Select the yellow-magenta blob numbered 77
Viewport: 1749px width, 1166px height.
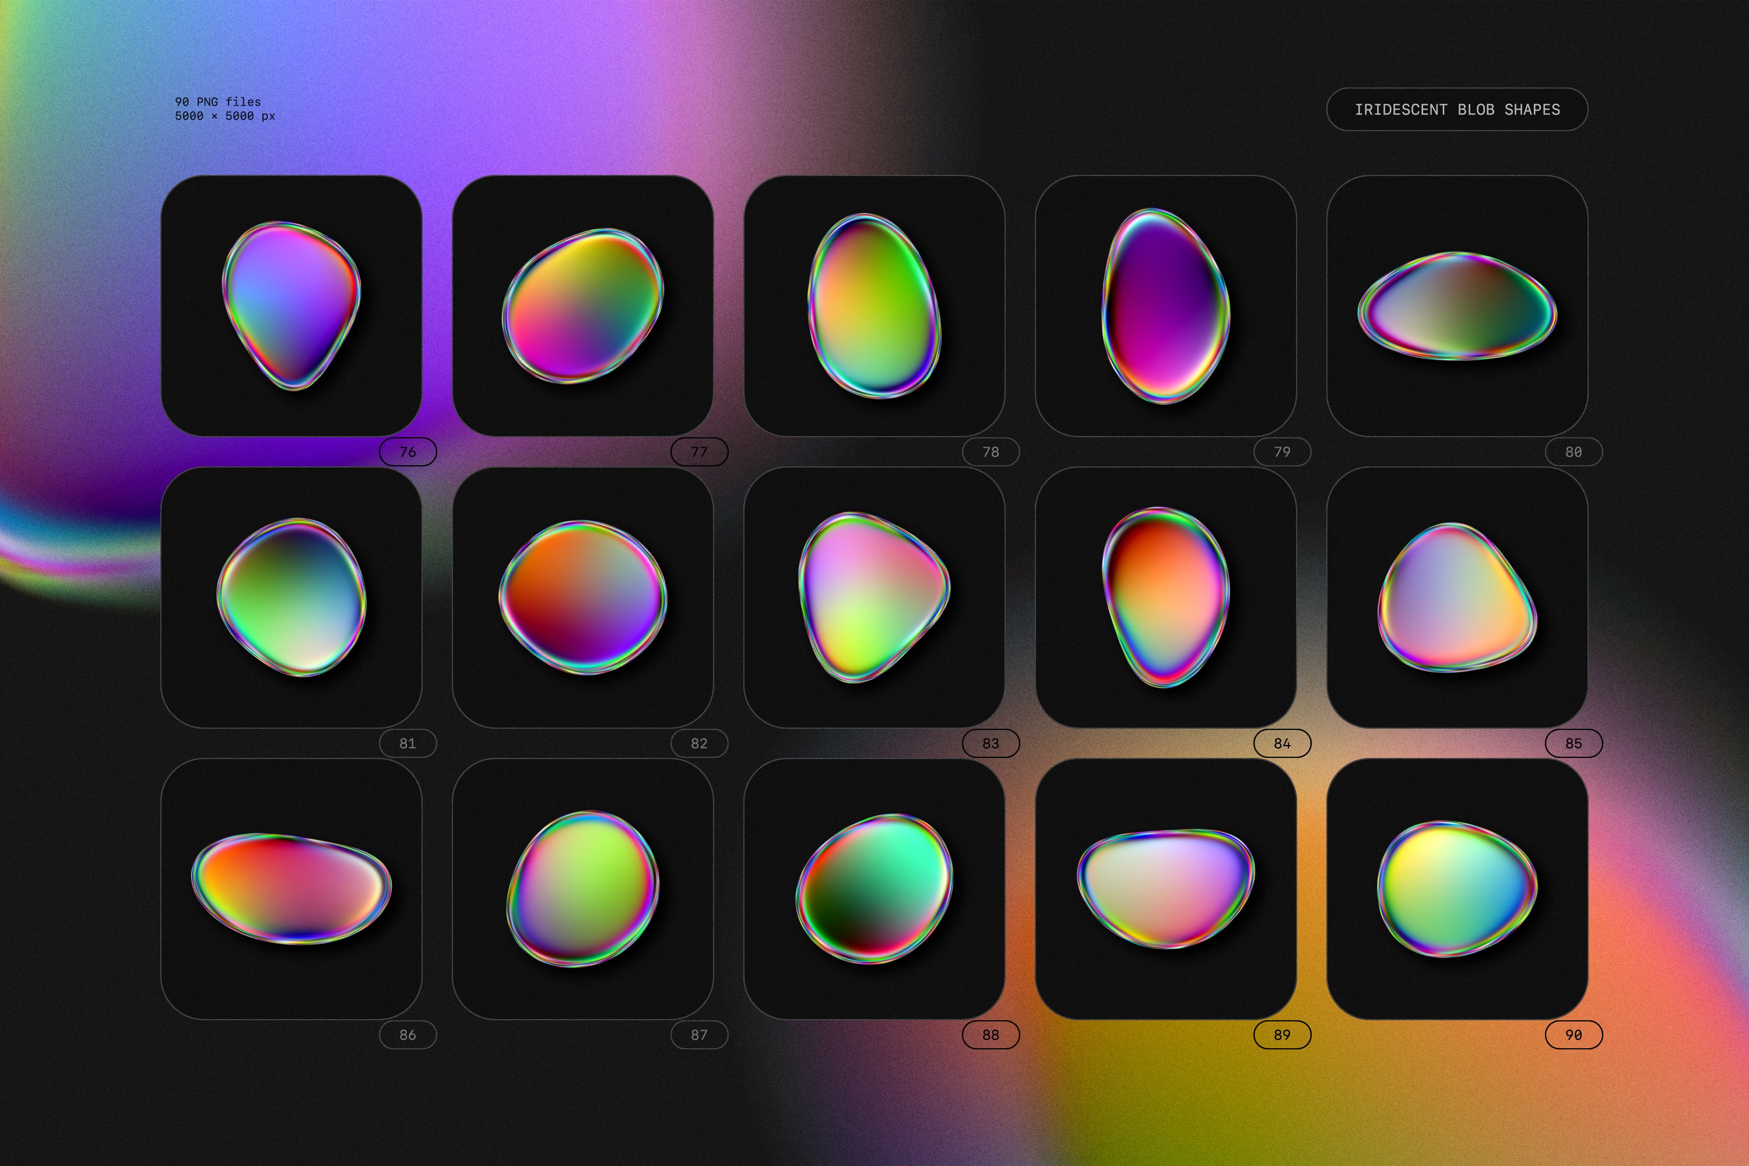coord(583,305)
